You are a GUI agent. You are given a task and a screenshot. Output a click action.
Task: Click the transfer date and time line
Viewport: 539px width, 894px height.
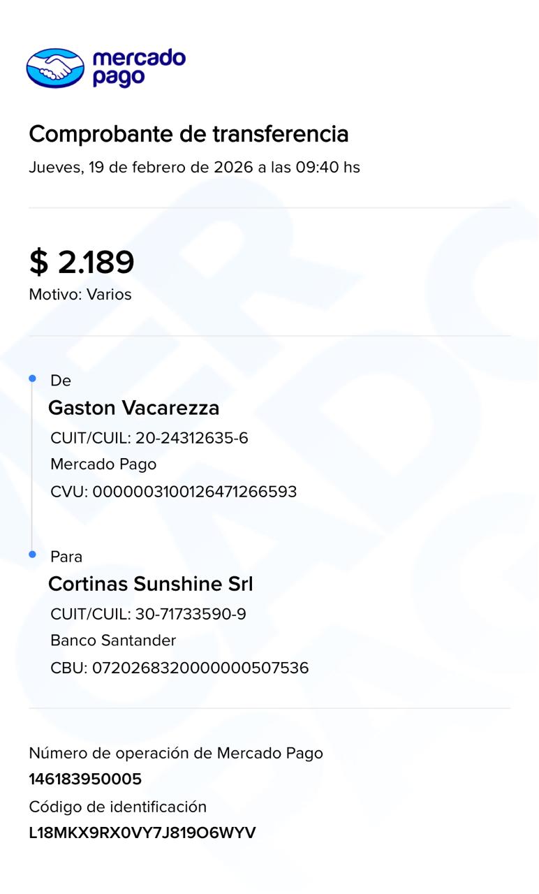(x=194, y=168)
